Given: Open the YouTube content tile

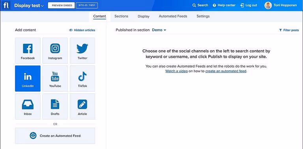Looking at the screenshot, I should tap(55, 78).
